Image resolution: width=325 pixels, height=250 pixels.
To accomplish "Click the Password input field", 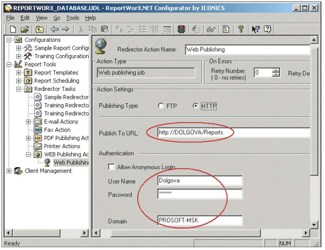I will (200, 194).
